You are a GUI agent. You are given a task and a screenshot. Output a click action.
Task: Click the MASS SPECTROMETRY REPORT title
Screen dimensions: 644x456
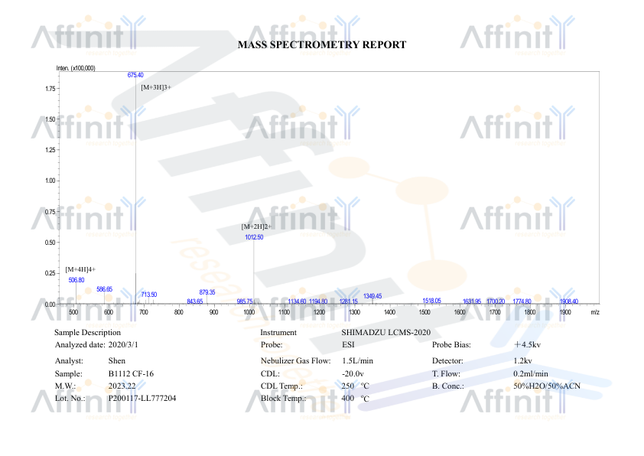click(x=321, y=45)
